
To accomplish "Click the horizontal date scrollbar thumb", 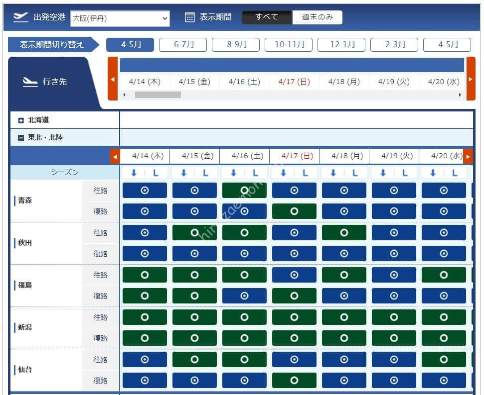I will [158, 95].
